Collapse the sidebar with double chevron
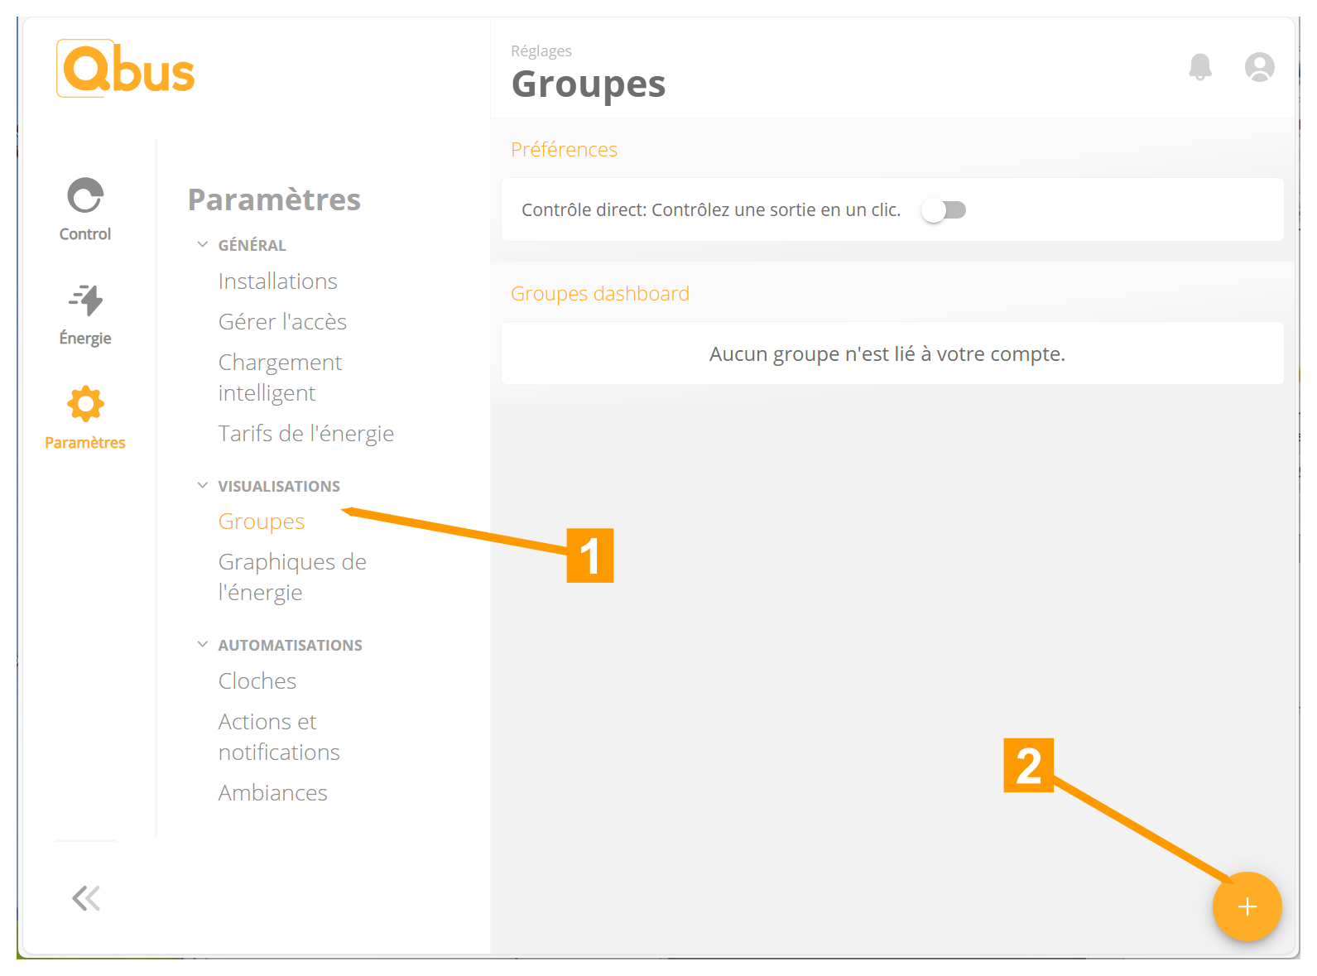The width and height of the screenshot is (1317, 976). coord(86,898)
